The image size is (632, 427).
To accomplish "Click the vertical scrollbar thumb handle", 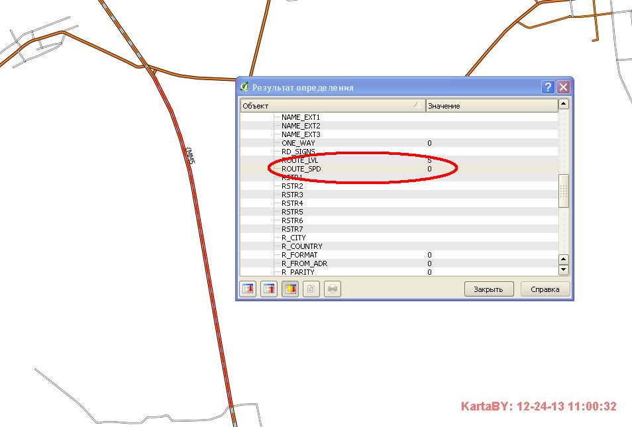I will click(x=564, y=191).
